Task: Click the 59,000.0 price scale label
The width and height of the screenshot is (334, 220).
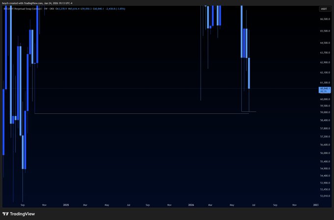Action: [325, 112]
